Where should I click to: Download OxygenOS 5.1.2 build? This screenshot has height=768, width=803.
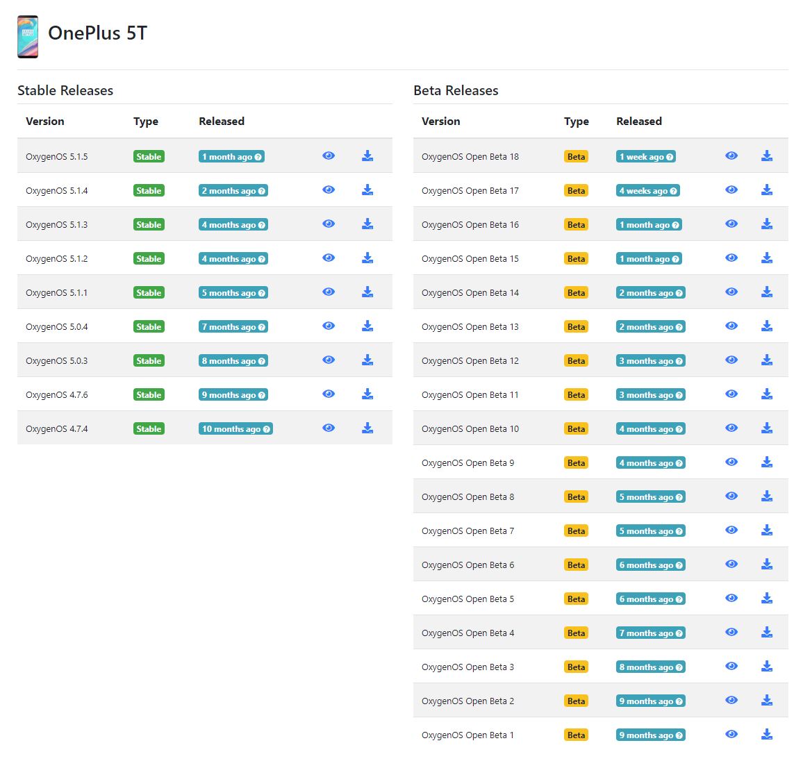[x=367, y=258]
